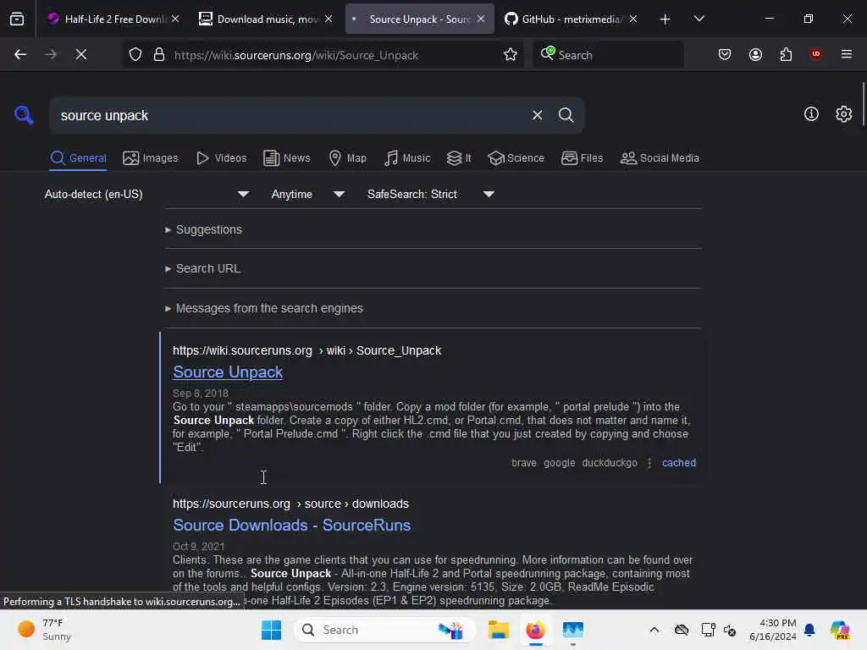Click the wiki.sourceruns.org result URL

tap(306, 350)
